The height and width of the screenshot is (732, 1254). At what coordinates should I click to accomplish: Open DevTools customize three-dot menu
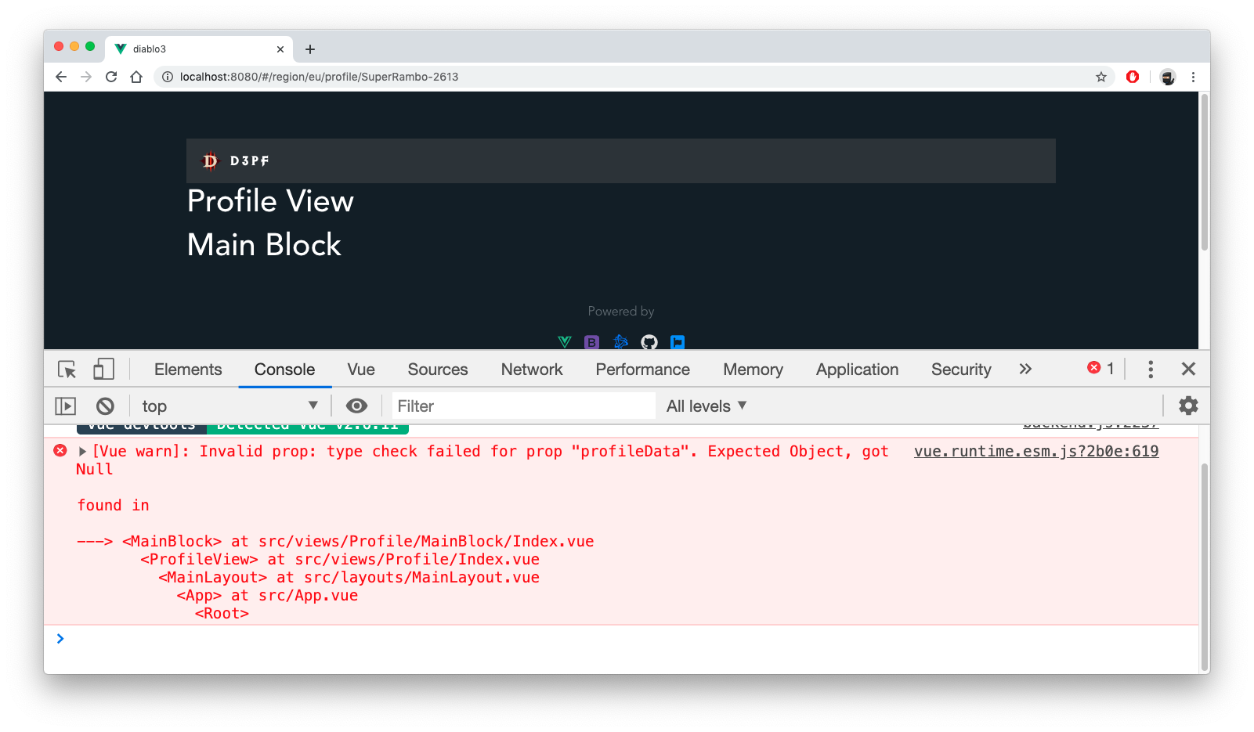1151,369
